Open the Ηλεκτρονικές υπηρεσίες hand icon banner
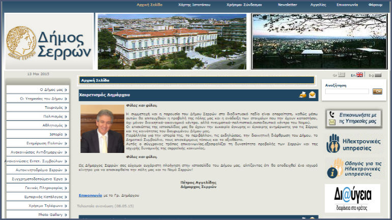Image resolution: width=392 pixels, height=220 pixels. click(x=352, y=144)
